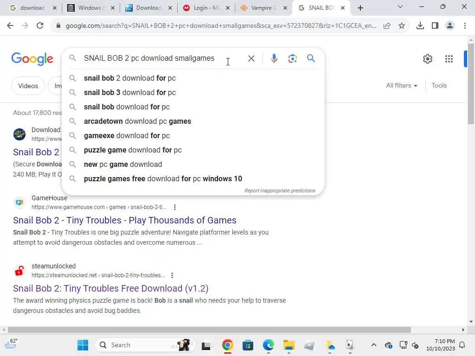Show hidden system tray icons
Viewport: 475px width, 356px height.
(x=374, y=345)
